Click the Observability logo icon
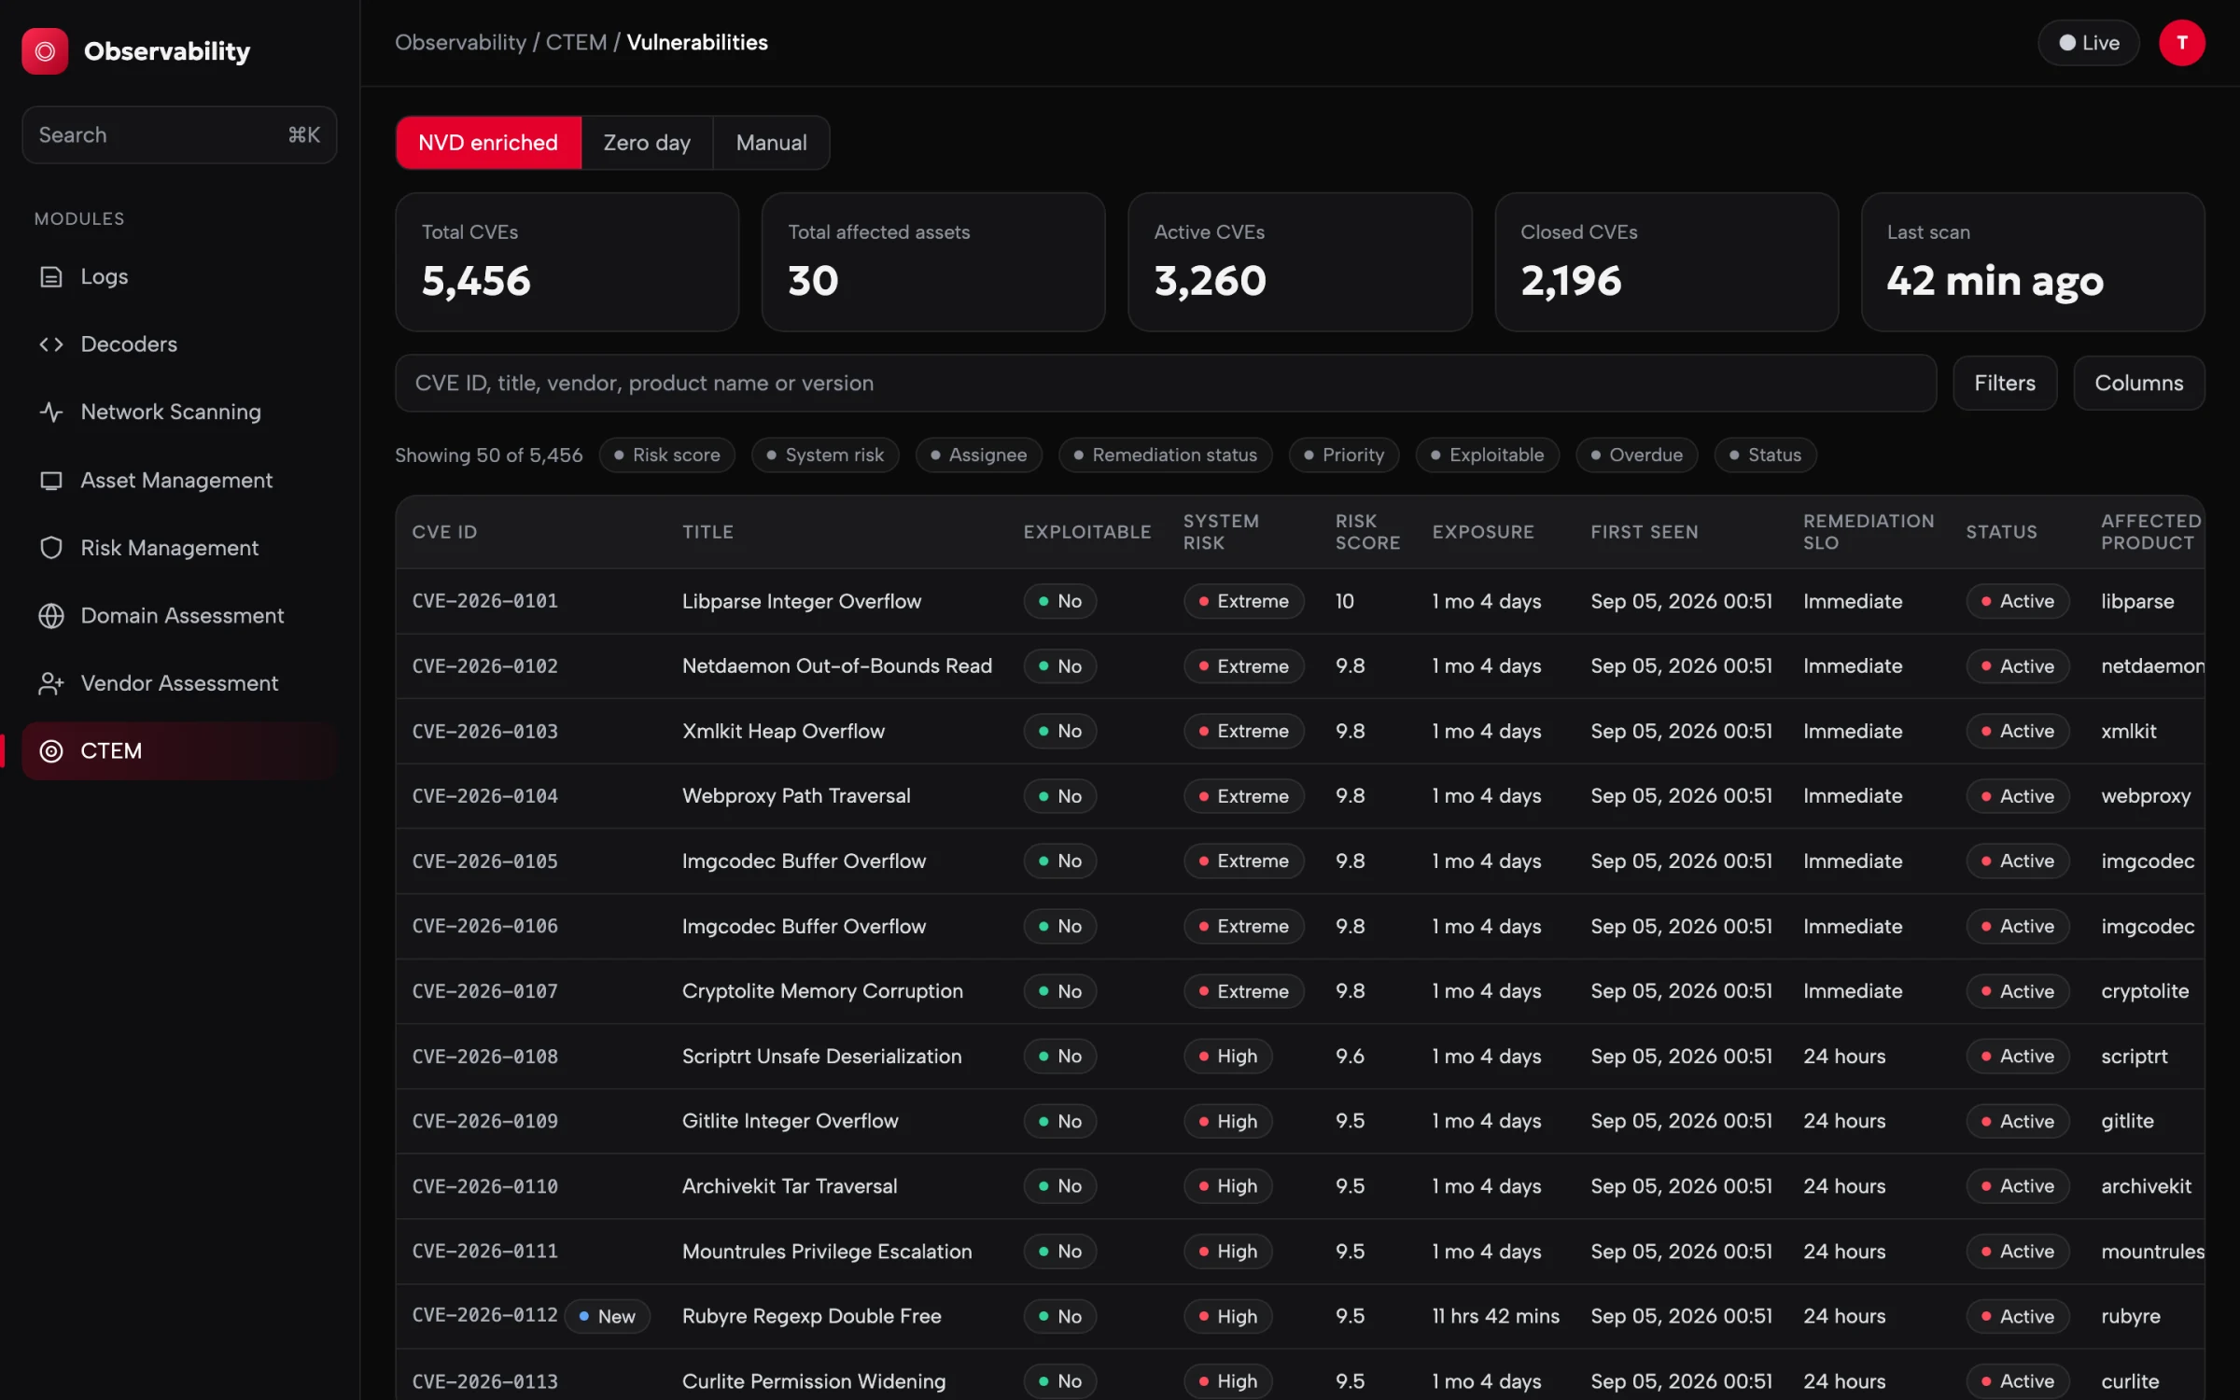 45,50
